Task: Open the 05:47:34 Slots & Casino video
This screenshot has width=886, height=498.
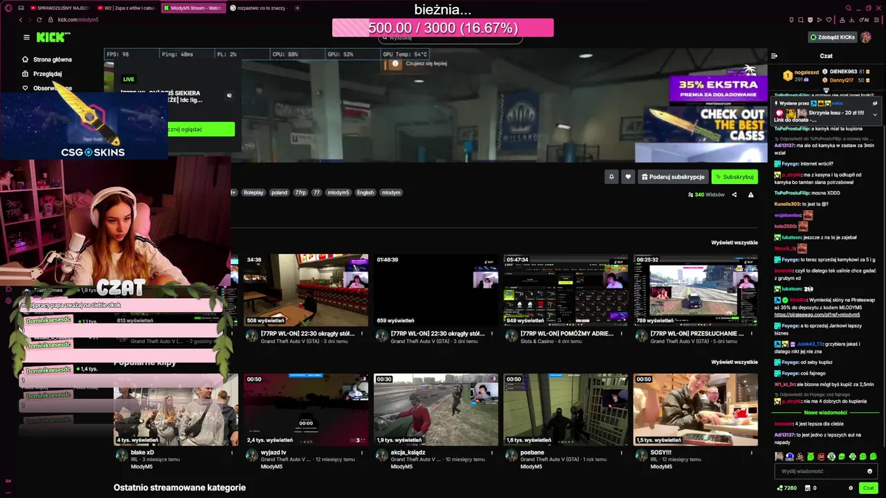Action: 566,290
